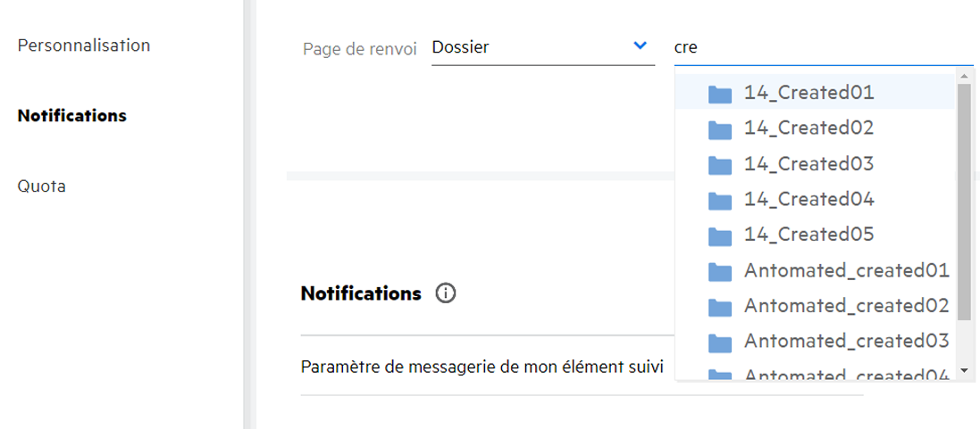Select Notifications in the left sidebar
This screenshot has width=980, height=429.
(71, 116)
